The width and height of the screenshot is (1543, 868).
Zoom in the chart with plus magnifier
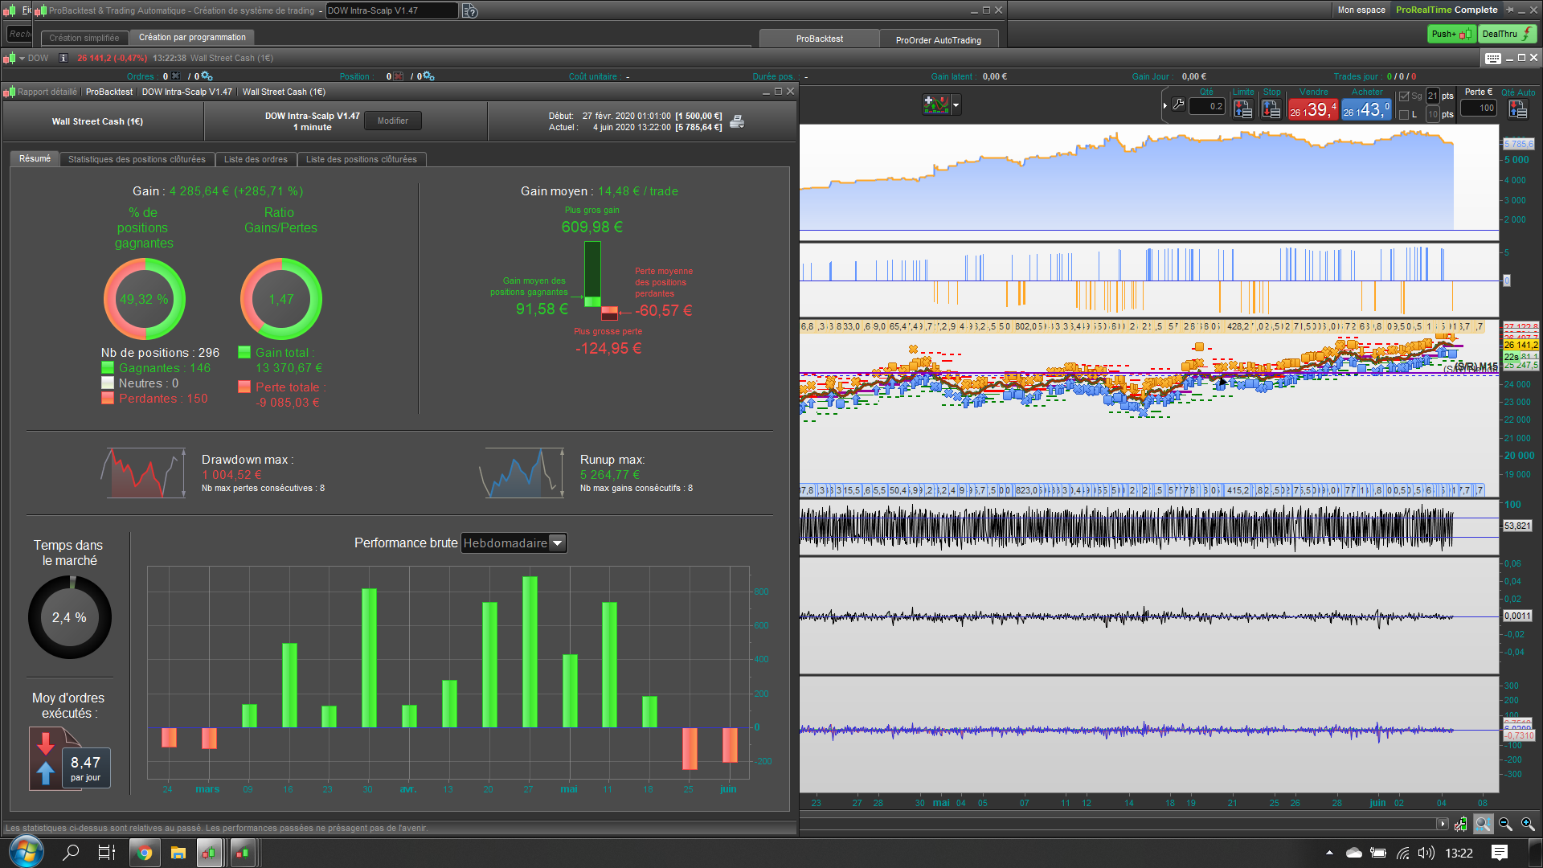[x=1528, y=824]
